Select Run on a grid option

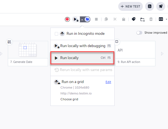tap(73, 82)
